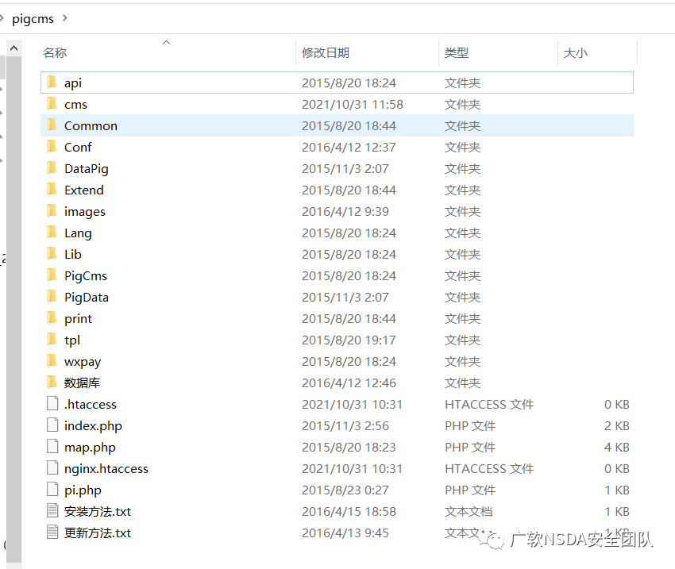Click the tpl folder icon
Image resolution: width=675 pixels, height=569 pixels.
pos(52,339)
